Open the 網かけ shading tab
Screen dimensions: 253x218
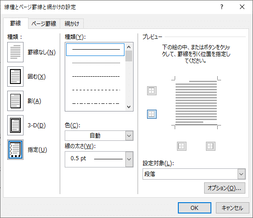pos(72,24)
